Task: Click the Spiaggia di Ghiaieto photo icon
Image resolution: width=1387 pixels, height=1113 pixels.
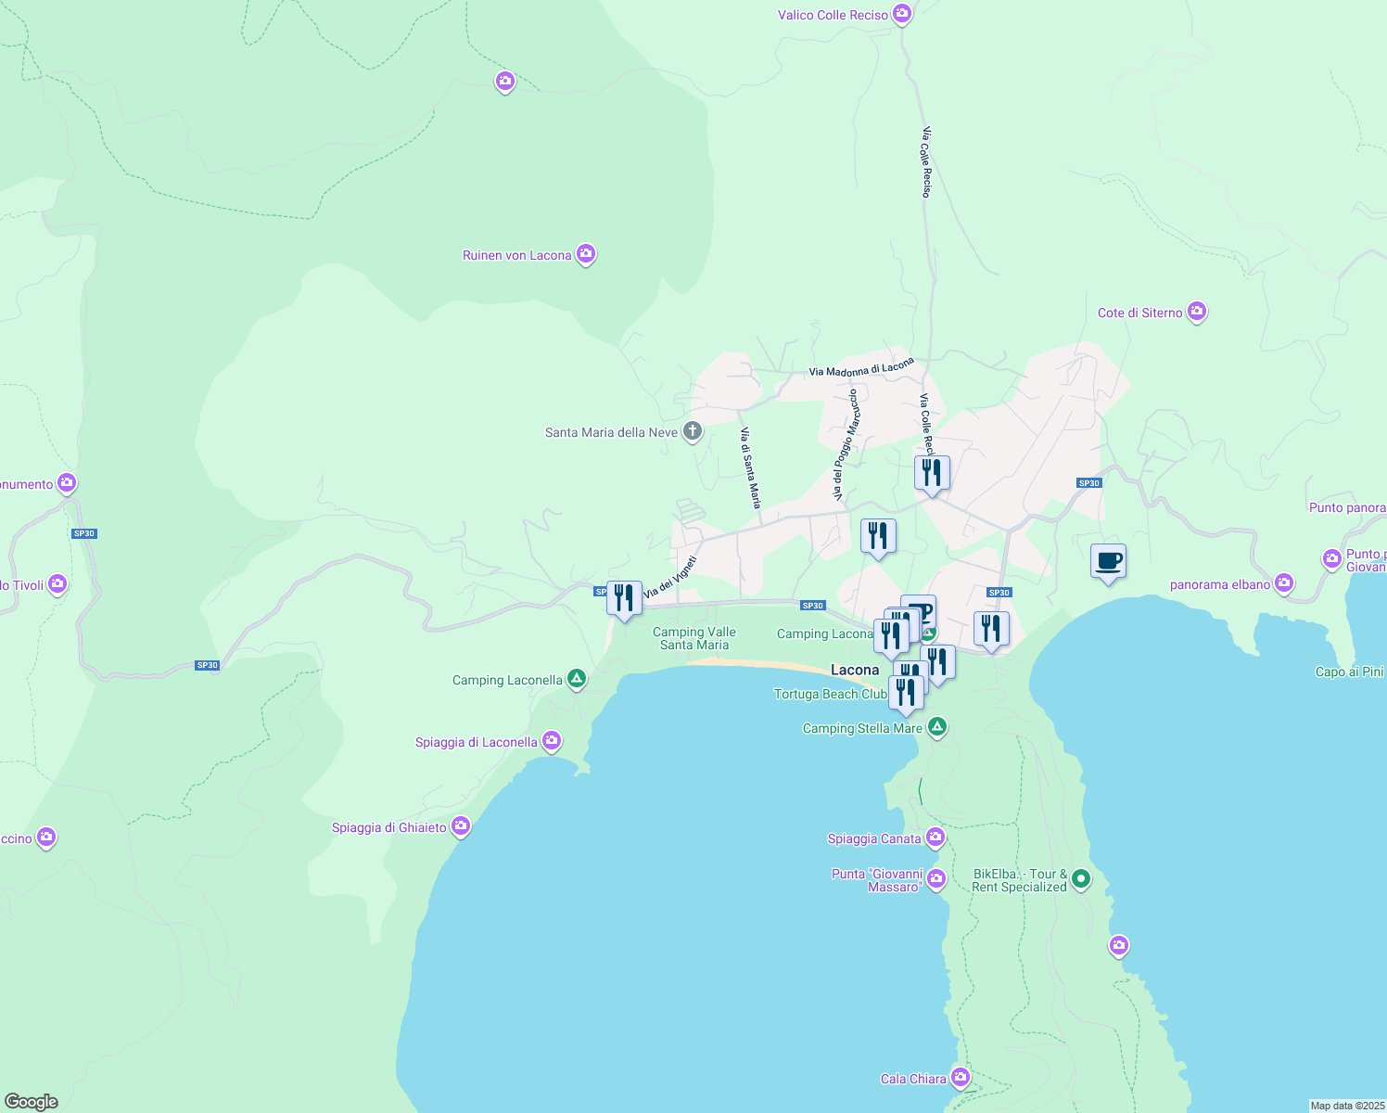Action: pos(461,825)
